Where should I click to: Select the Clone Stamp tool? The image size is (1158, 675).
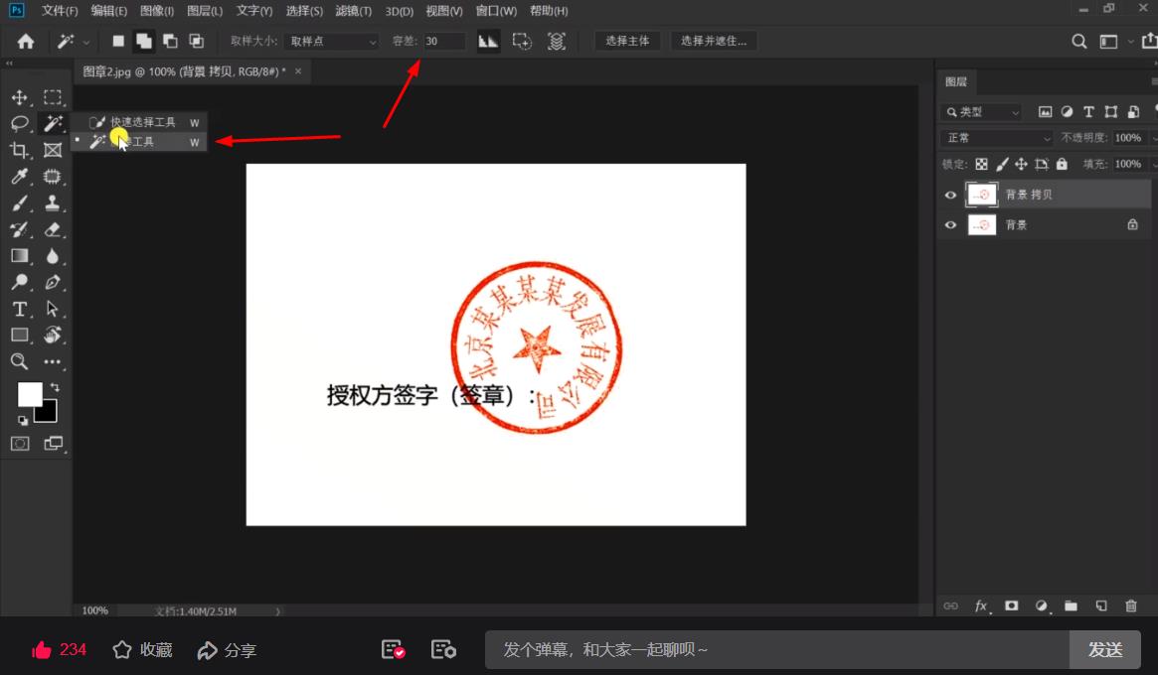pyautogui.click(x=52, y=202)
